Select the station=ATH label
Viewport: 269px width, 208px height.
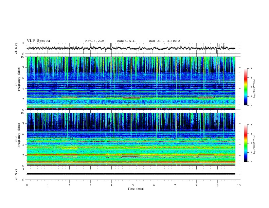[126, 41]
